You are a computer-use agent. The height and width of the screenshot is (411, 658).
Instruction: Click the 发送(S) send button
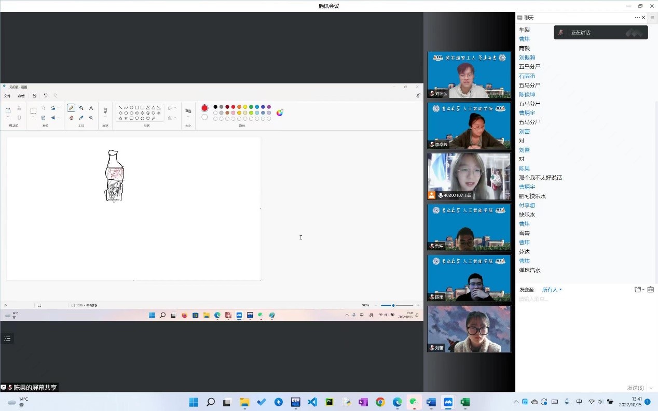(635, 388)
